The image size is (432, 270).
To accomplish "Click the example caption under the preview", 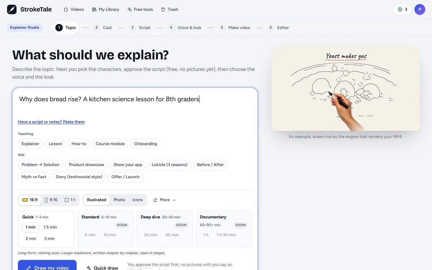I will click(x=346, y=137).
